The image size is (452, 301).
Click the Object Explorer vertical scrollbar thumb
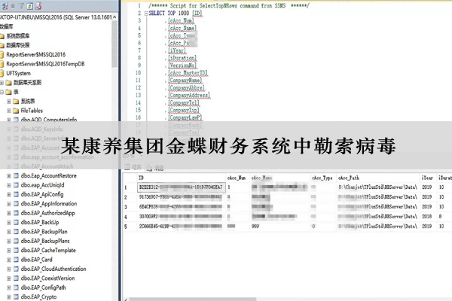(x=115, y=44)
